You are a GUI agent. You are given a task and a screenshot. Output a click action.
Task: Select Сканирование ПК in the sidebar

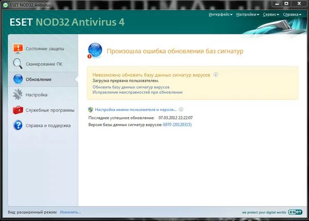tap(43, 64)
